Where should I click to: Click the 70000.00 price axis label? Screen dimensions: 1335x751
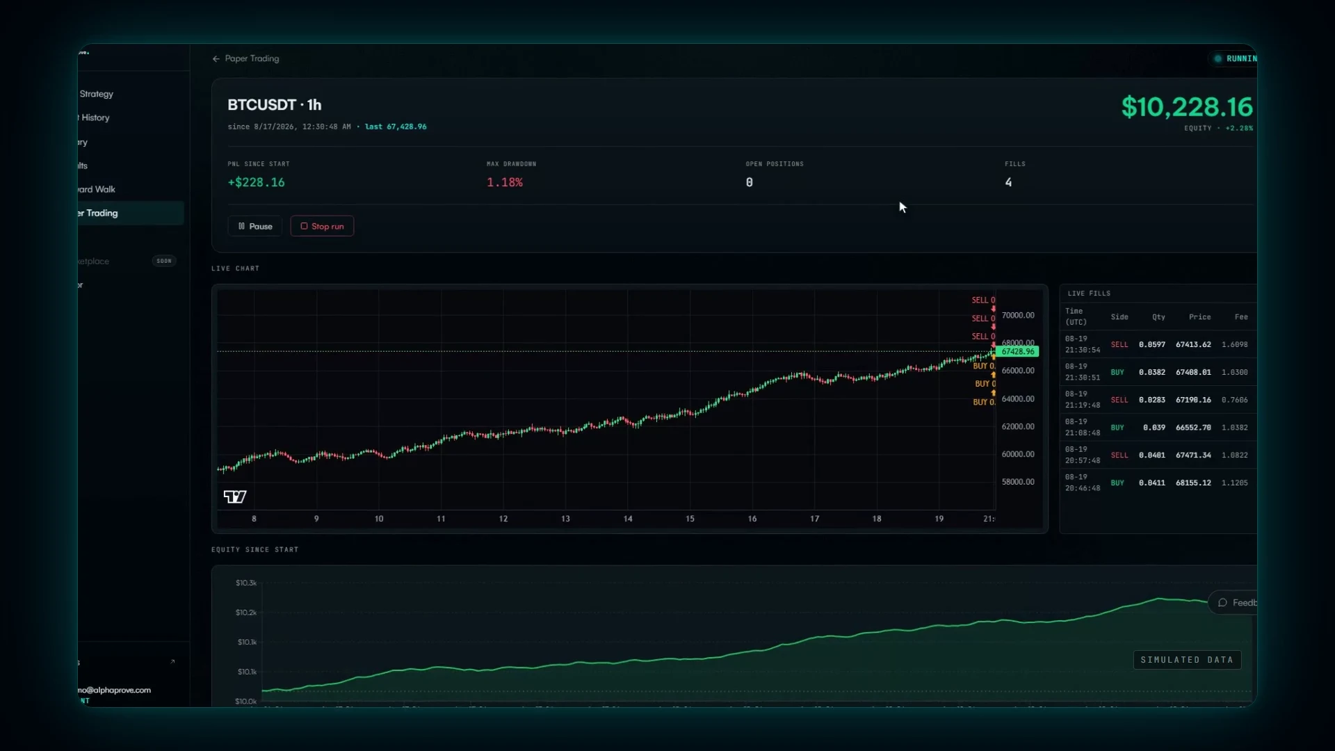1018,316
